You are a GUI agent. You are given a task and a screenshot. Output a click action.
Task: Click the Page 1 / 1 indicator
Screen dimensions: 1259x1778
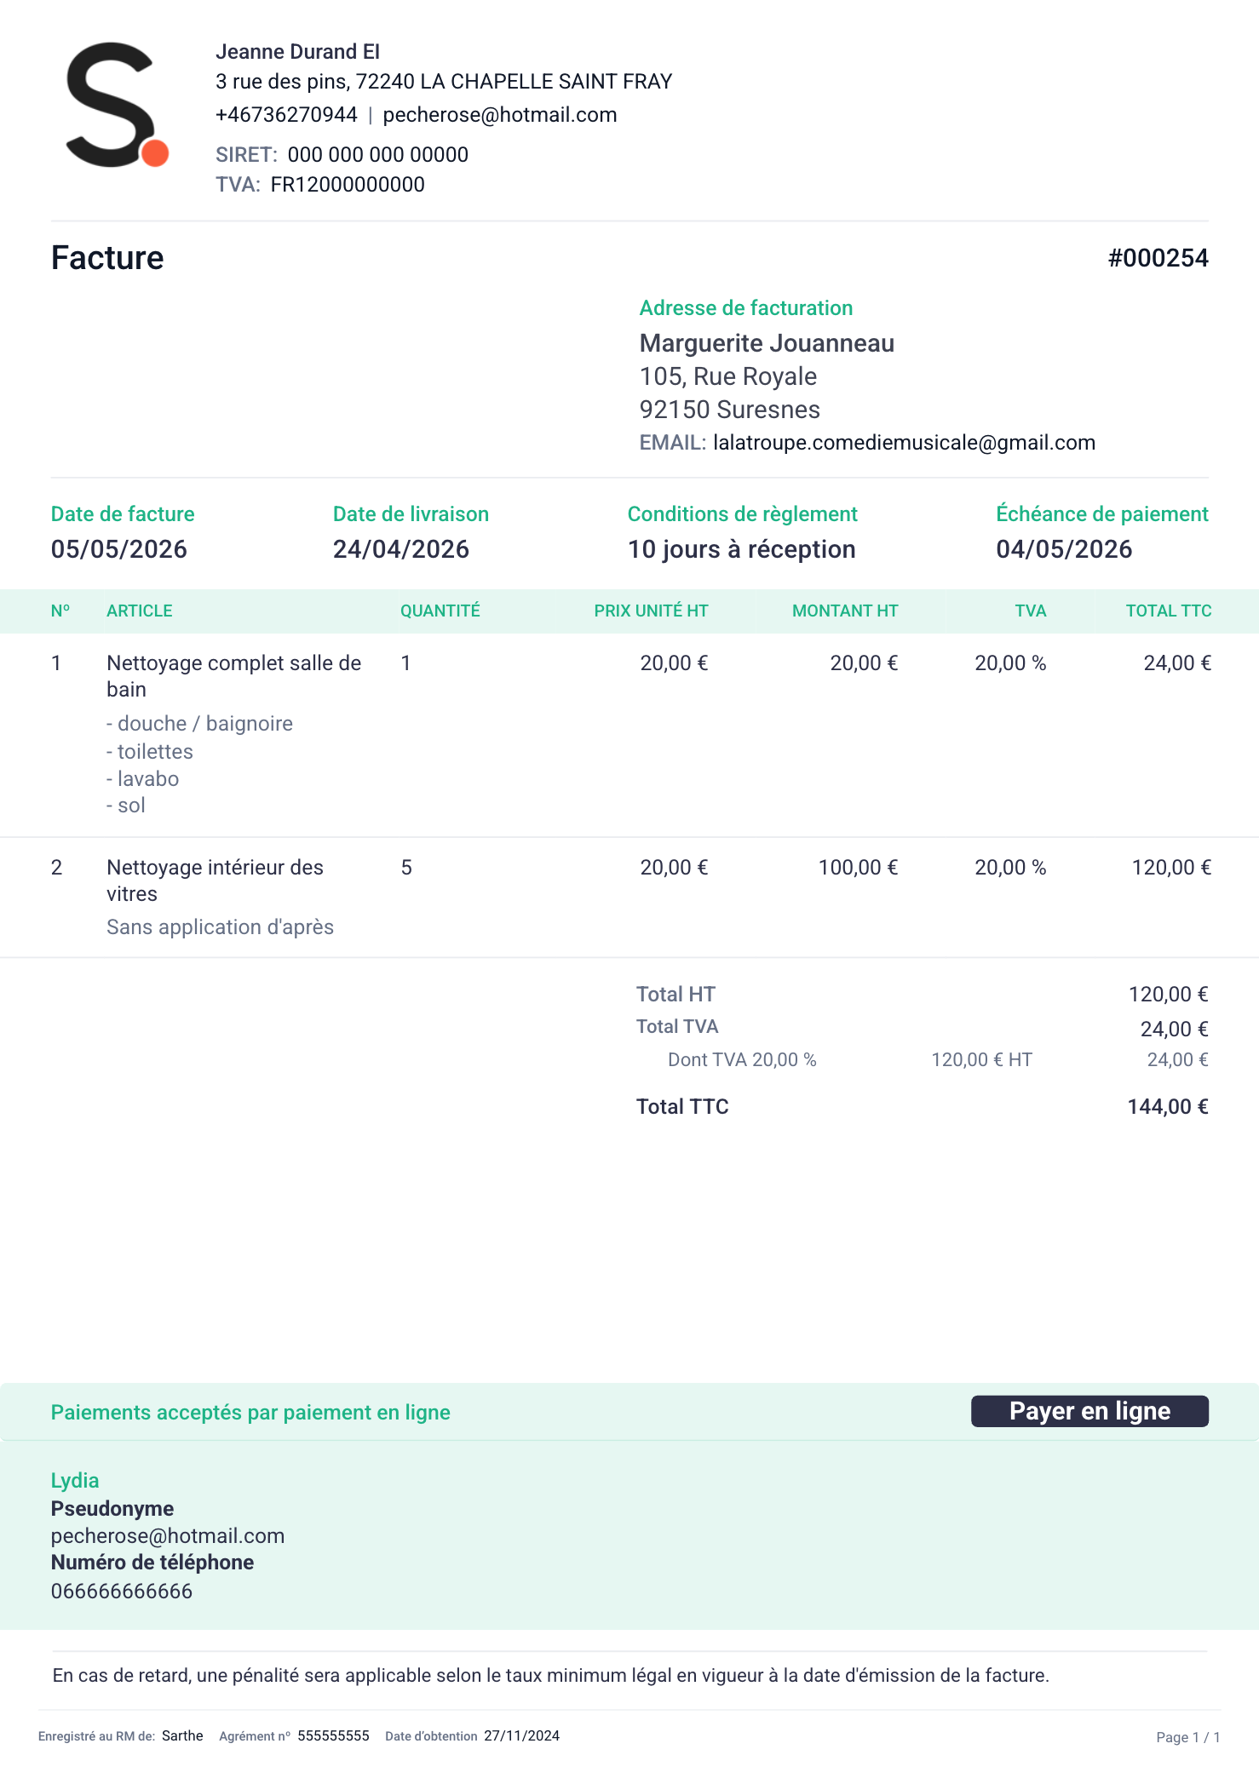[1187, 1737]
